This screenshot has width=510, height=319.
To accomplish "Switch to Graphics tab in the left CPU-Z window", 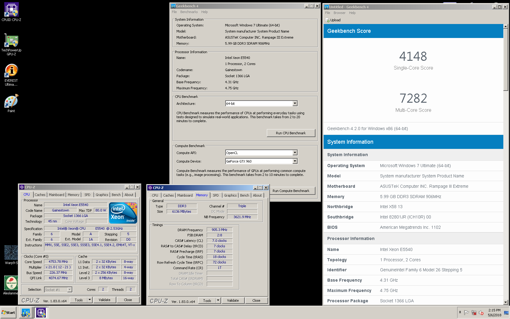I will tap(102, 195).
